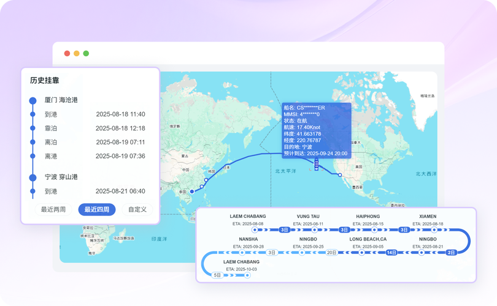Choose the 自定义 range button
This screenshot has height=306, width=497.
[137, 209]
